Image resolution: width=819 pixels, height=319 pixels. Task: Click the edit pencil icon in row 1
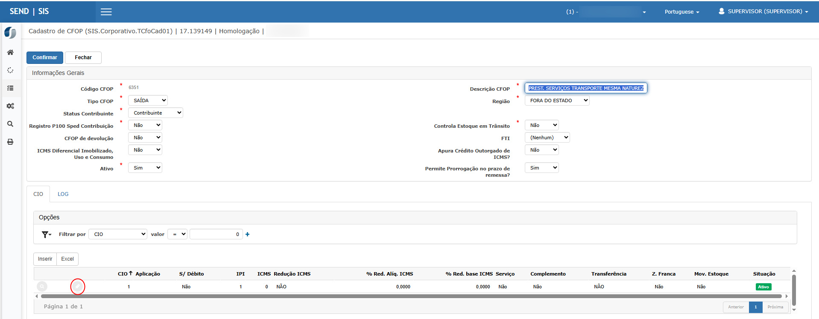[x=78, y=287]
